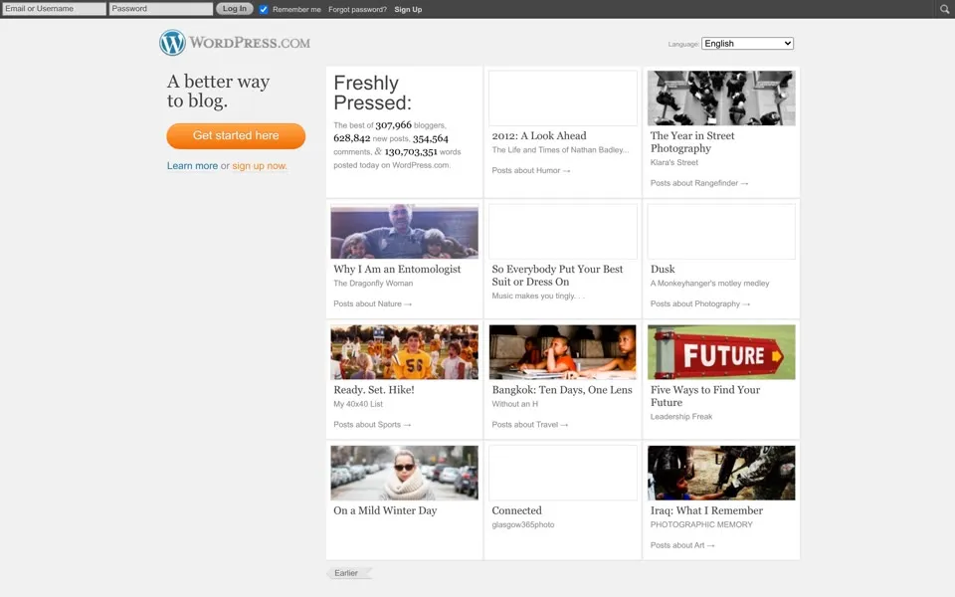Open On a Mild Winter Day title
The image size is (955, 597).
[385, 510]
